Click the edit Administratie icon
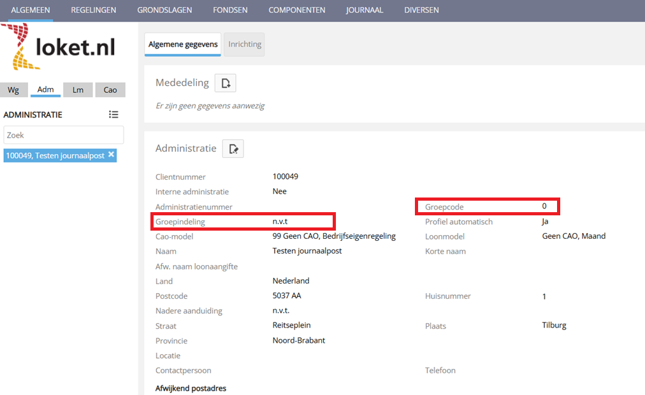 (233, 148)
